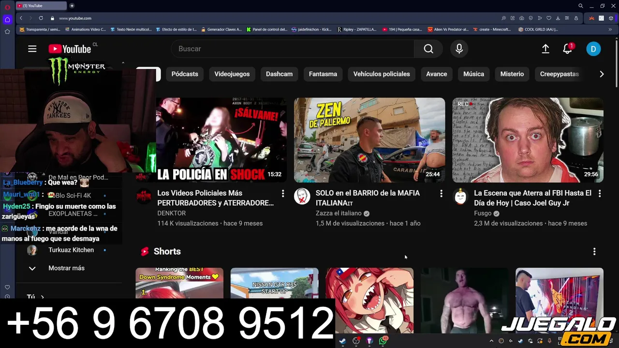This screenshot has height=348, width=619.
Task: Open title 'La Escena que Aterra al FBI'
Action: tap(532, 198)
